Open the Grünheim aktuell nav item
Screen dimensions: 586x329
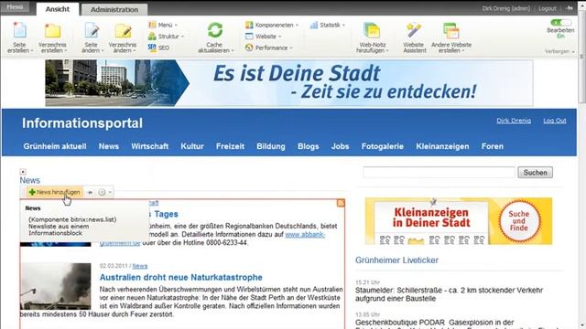pos(55,146)
